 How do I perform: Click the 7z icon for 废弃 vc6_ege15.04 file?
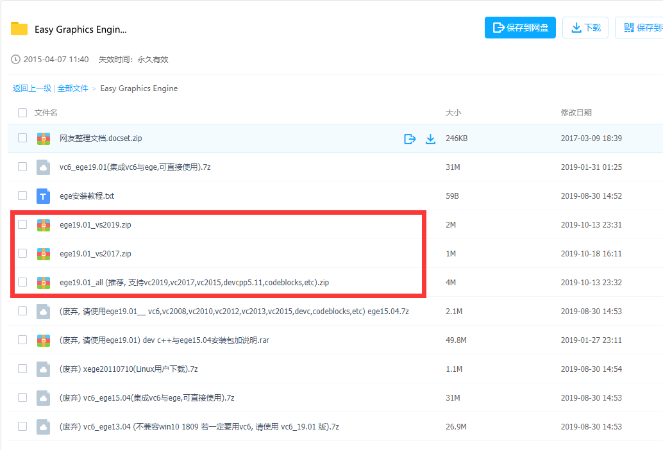coord(43,397)
